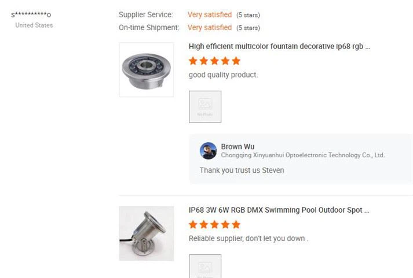Click the fifth star of the pool light rating

[x=236, y=225]
